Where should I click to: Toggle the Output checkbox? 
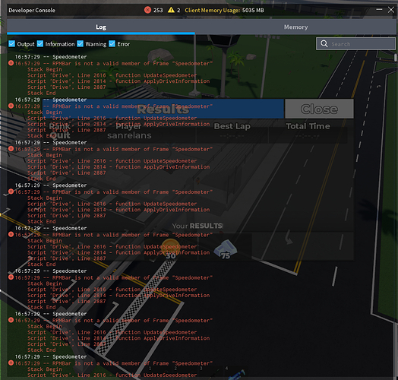point(11,43)
